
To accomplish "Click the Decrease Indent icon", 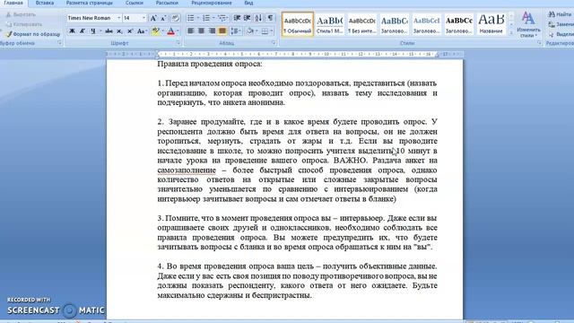I will pyautogui.click(x=237, y=18).
